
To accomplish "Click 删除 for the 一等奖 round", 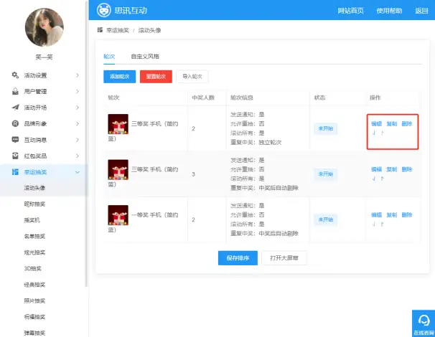I will click(407, 215).
